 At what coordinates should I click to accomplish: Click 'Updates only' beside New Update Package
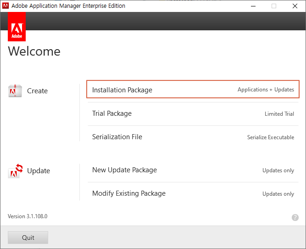coord(278,170)
